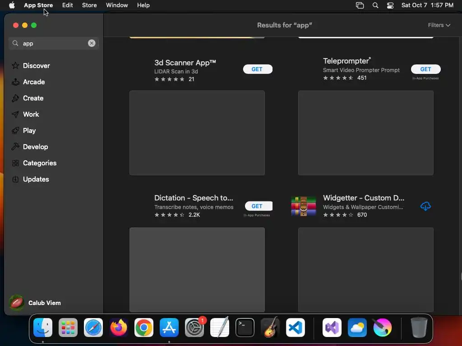Open GarageBand from the Dock
The height and width of the screenshot is (346, 462).
[270, 328]
